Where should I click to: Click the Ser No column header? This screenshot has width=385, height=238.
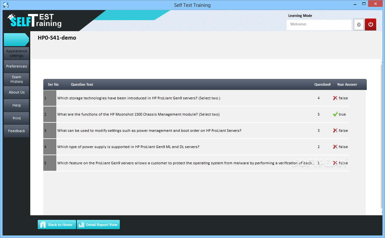click(53, 84)
